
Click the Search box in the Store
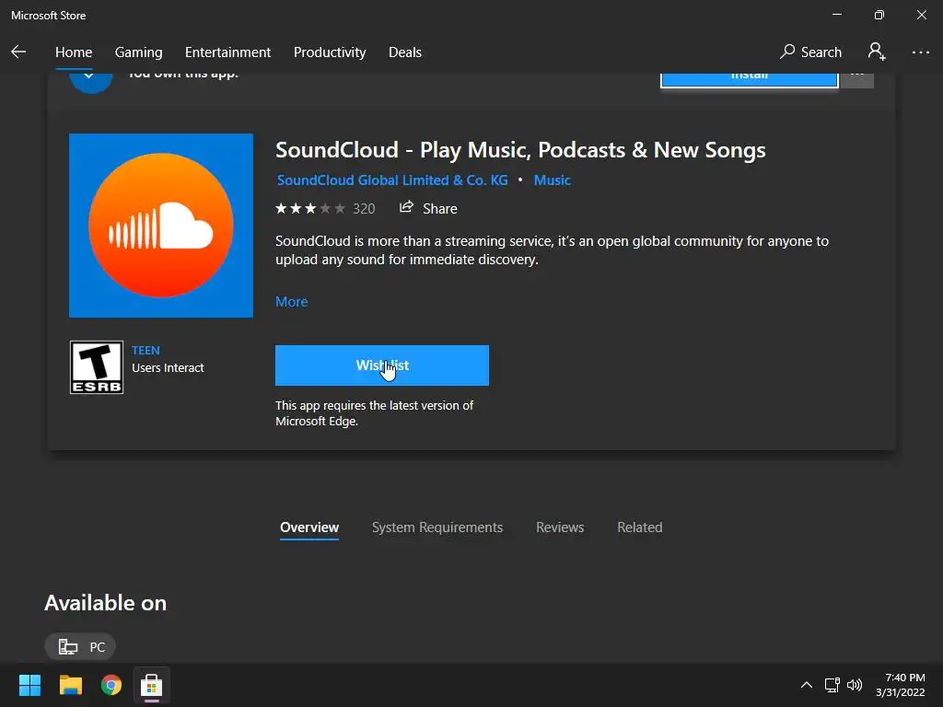tap(810, 52)
